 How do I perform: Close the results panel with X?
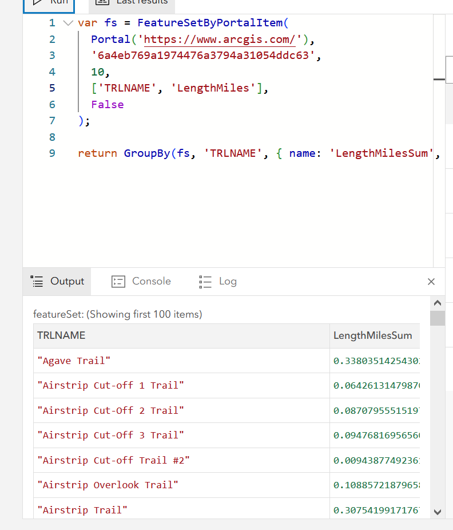(431, 282)
